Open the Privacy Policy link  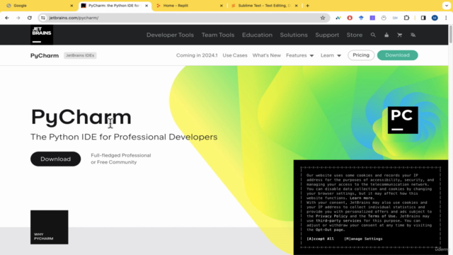click(331, 216)
